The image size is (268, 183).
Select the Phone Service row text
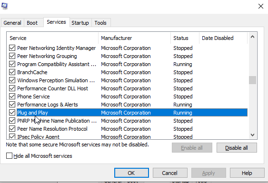[x=33, y=96]
